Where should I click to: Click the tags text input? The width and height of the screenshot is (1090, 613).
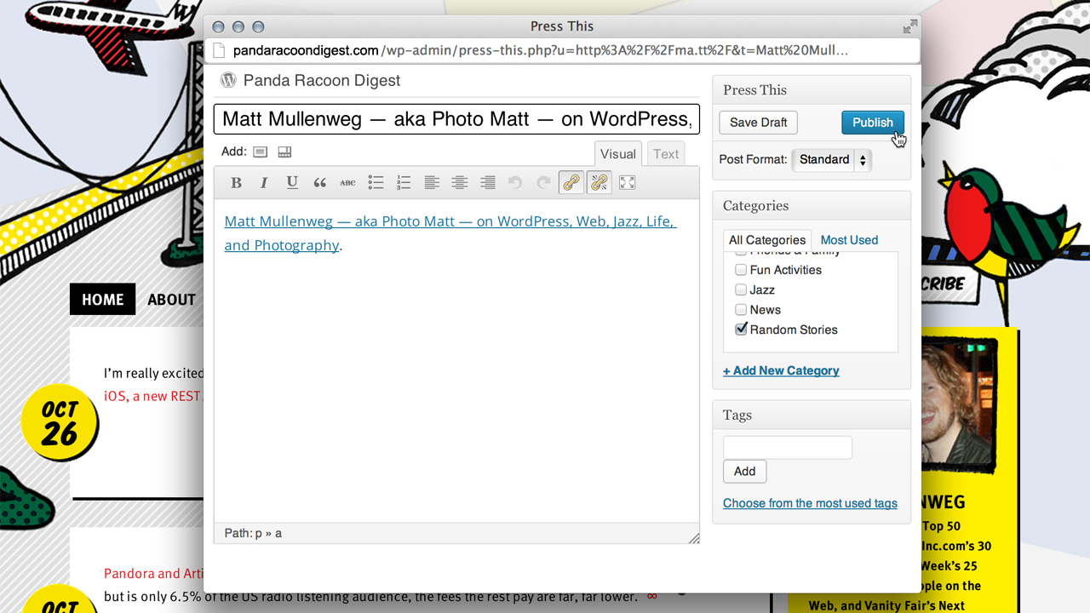tap(788, 447)
